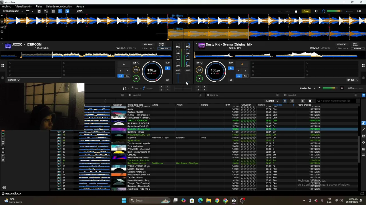Toggle the column layout icon
The image size is (366, 205).
click(303, 101)
